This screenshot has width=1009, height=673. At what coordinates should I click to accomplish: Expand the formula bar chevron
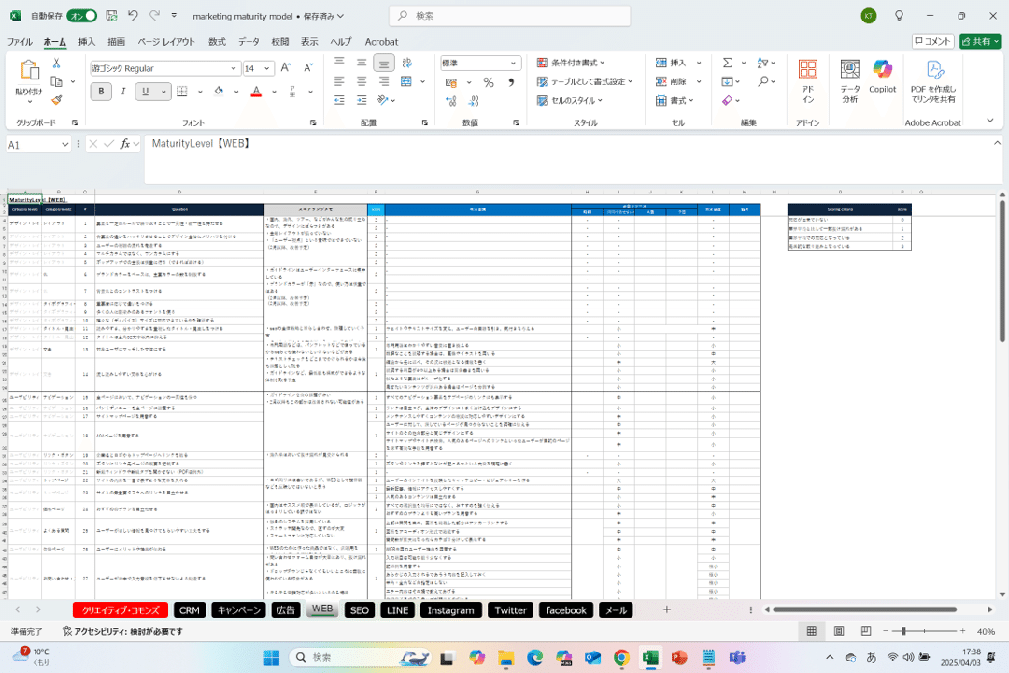point(997,143)
